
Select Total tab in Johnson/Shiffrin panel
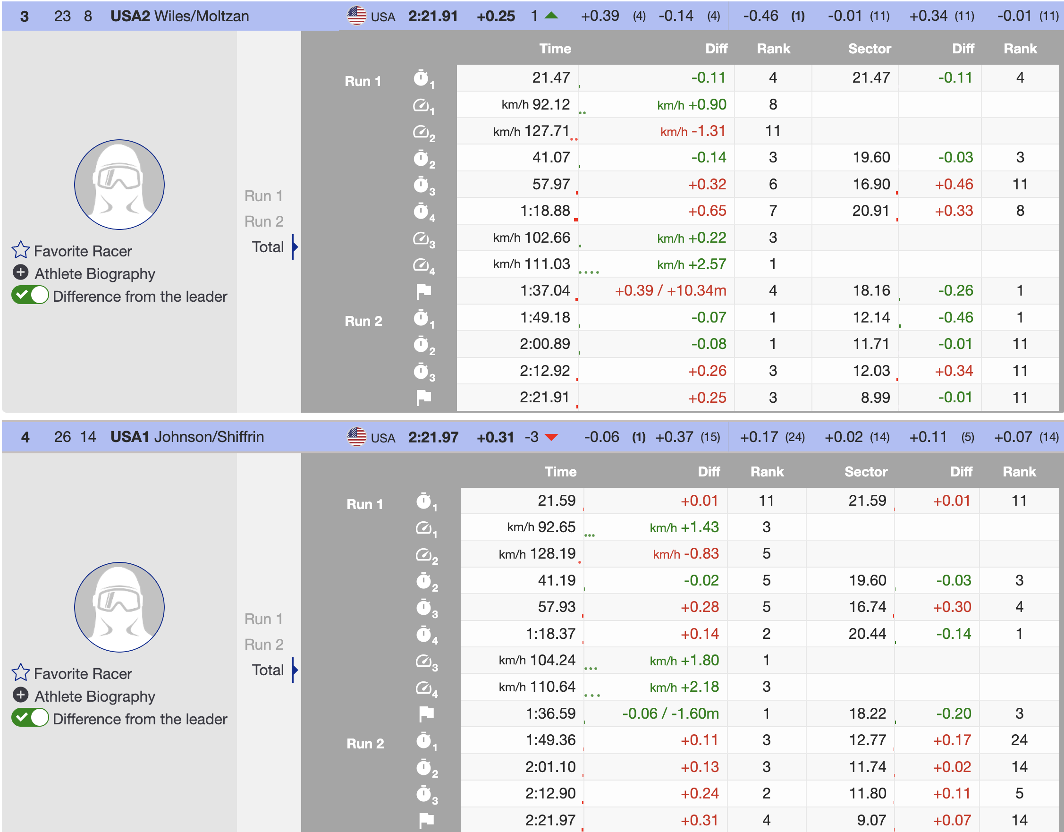pyautogui.click(x=268, y=670)
